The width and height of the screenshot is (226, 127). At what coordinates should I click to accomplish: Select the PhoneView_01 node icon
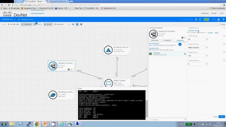click(53, 95)
